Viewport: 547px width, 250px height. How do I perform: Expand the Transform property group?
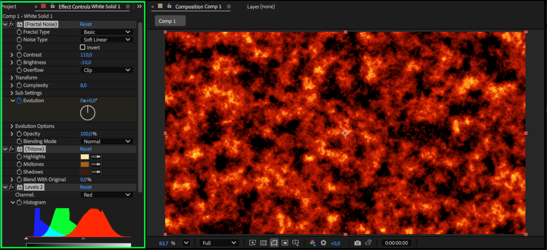point(12,78)
